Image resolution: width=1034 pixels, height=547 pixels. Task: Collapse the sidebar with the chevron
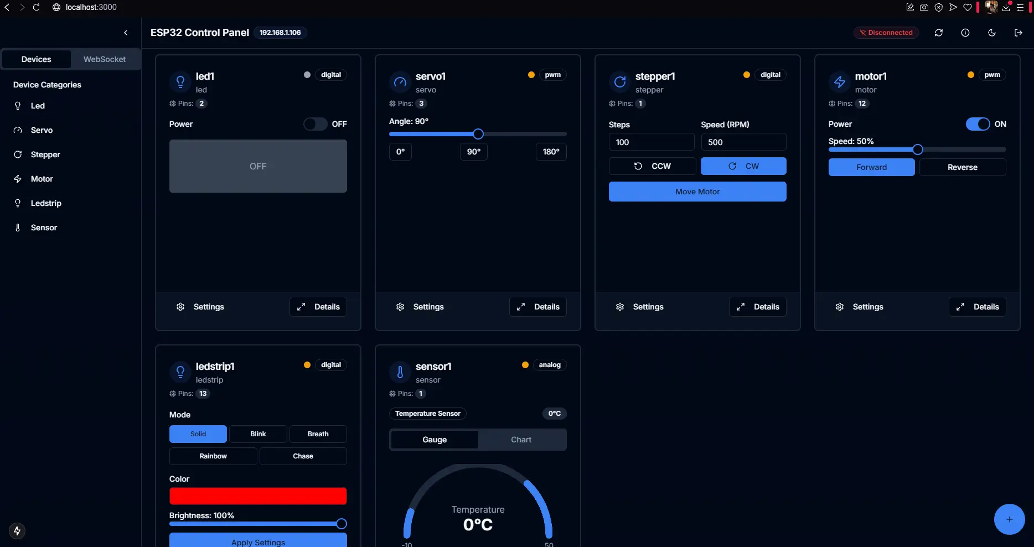tap(126, 33)
